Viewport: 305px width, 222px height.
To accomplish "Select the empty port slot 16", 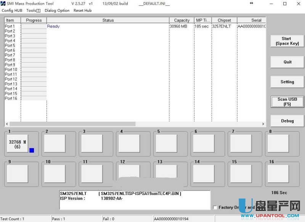I will 278,174.
